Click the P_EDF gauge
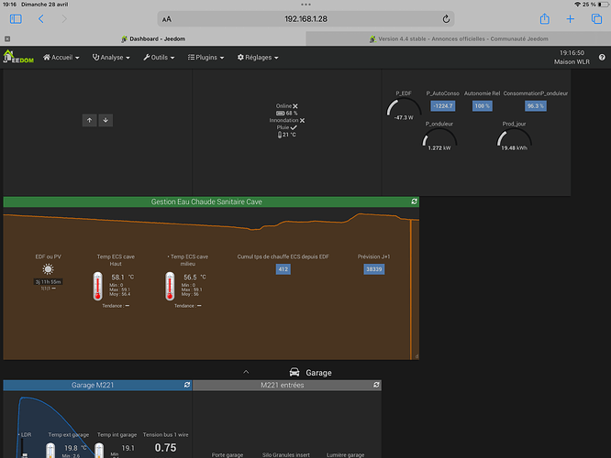 click(404, 109)
